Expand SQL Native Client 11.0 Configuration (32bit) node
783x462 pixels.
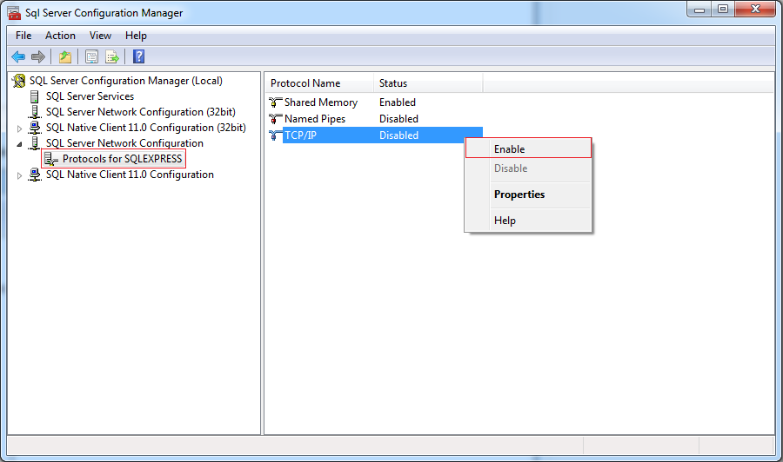[19, 129]
